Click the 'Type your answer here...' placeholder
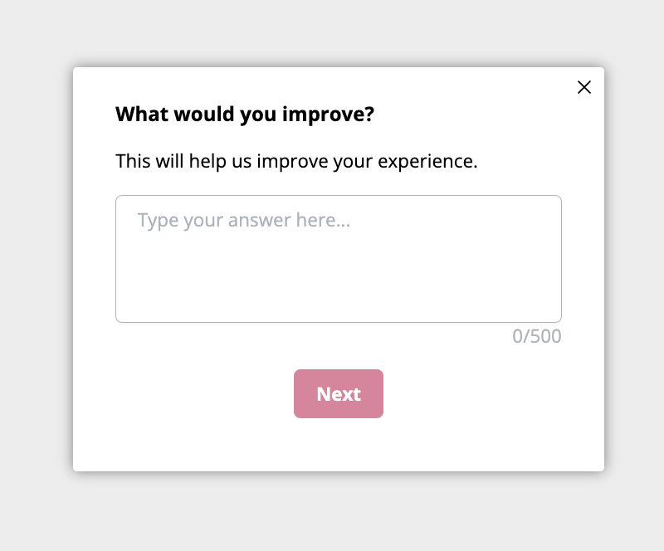The width and height of the screenshot is (664, 551). [243, 221]
